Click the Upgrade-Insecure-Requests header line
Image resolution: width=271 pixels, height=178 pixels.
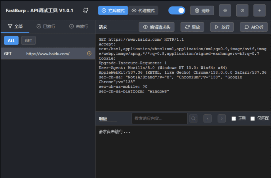[x=133, y=63]
